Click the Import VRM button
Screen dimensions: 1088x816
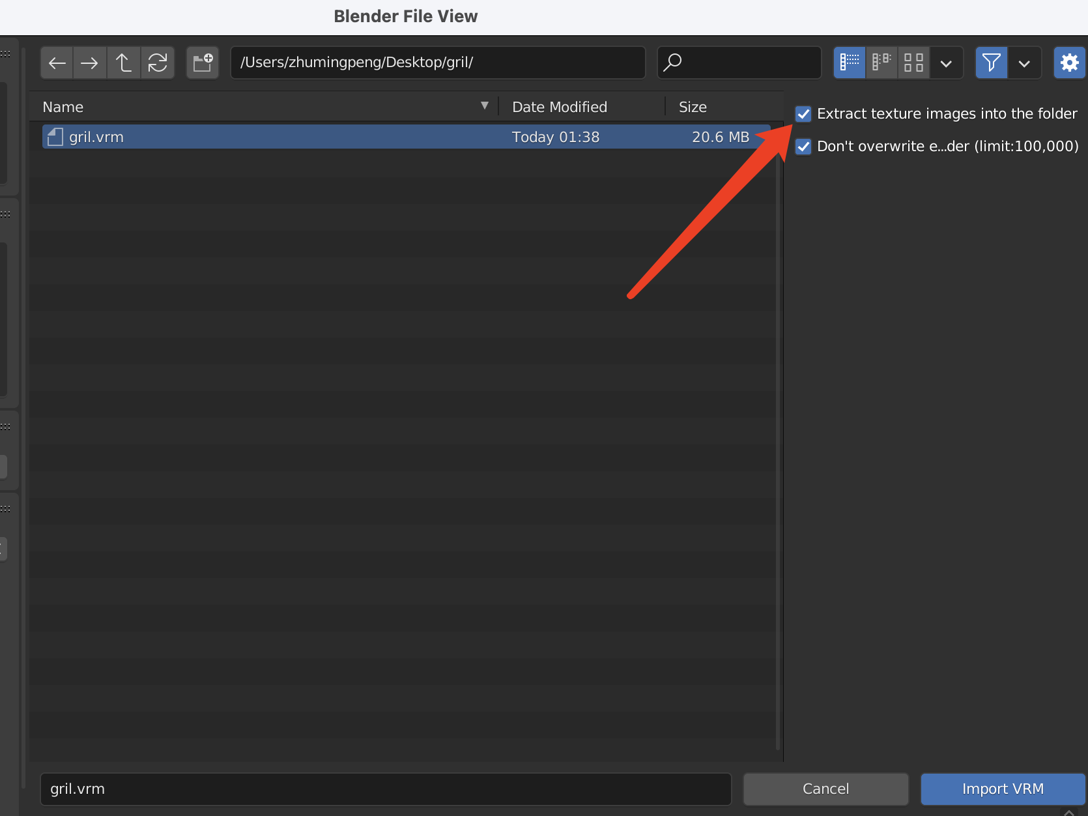point(1002,789)
